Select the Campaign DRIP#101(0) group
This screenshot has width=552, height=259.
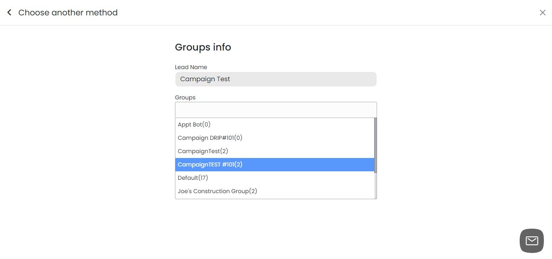[210, 137]
